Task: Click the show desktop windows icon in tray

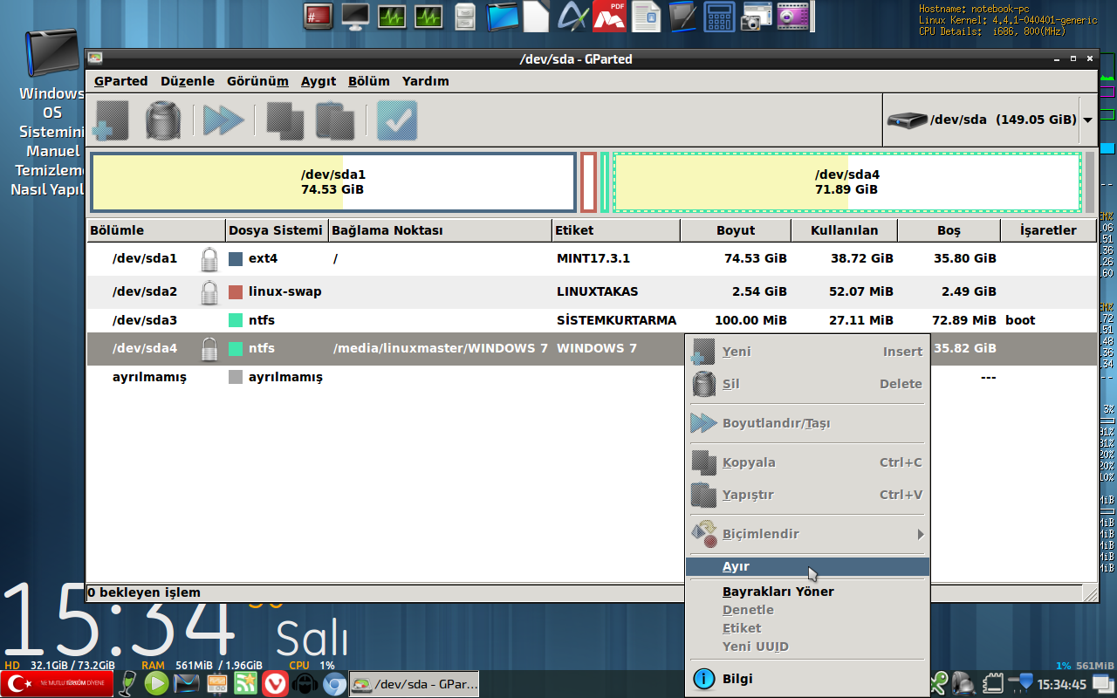Action: pos(1104,684)
